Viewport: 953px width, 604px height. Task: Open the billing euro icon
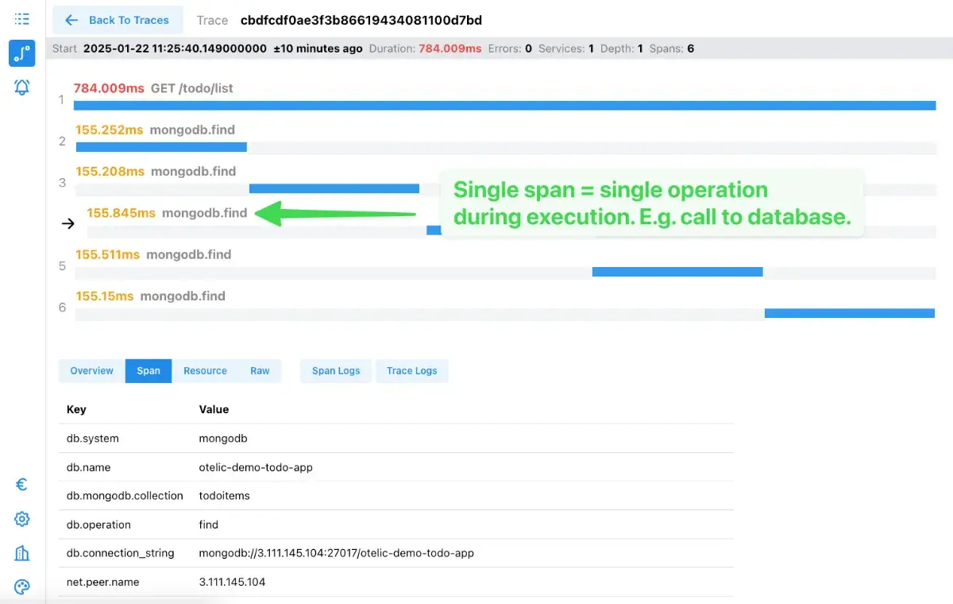[x=22, y=485]
